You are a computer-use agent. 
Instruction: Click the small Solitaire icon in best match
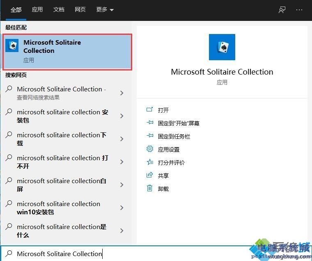click(12, 45)
